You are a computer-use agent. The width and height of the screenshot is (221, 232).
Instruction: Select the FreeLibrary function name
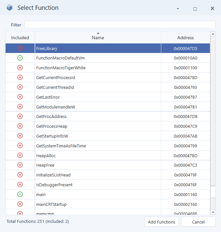click(47, 49)
